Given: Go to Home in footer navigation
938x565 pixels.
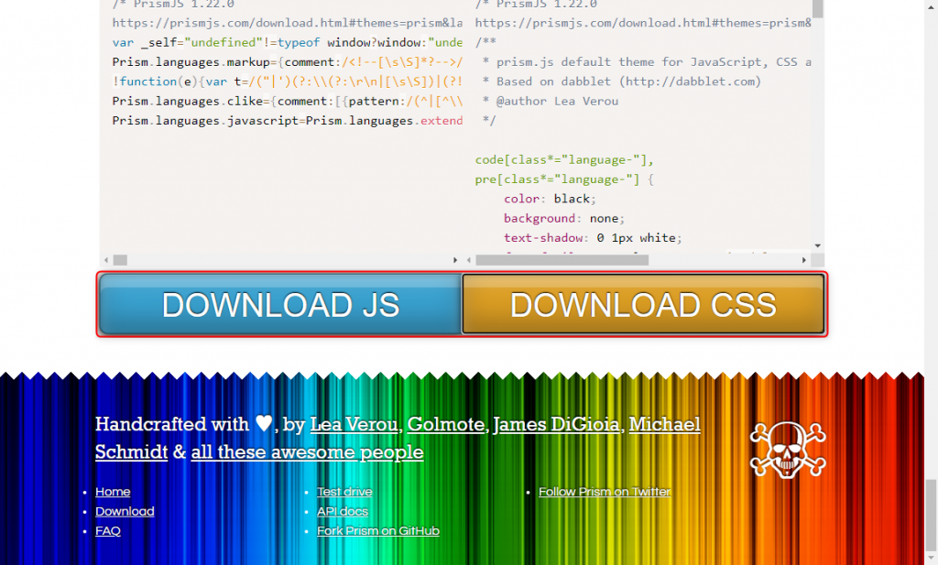Looking at the screenshot, I should tap(113, 492).
